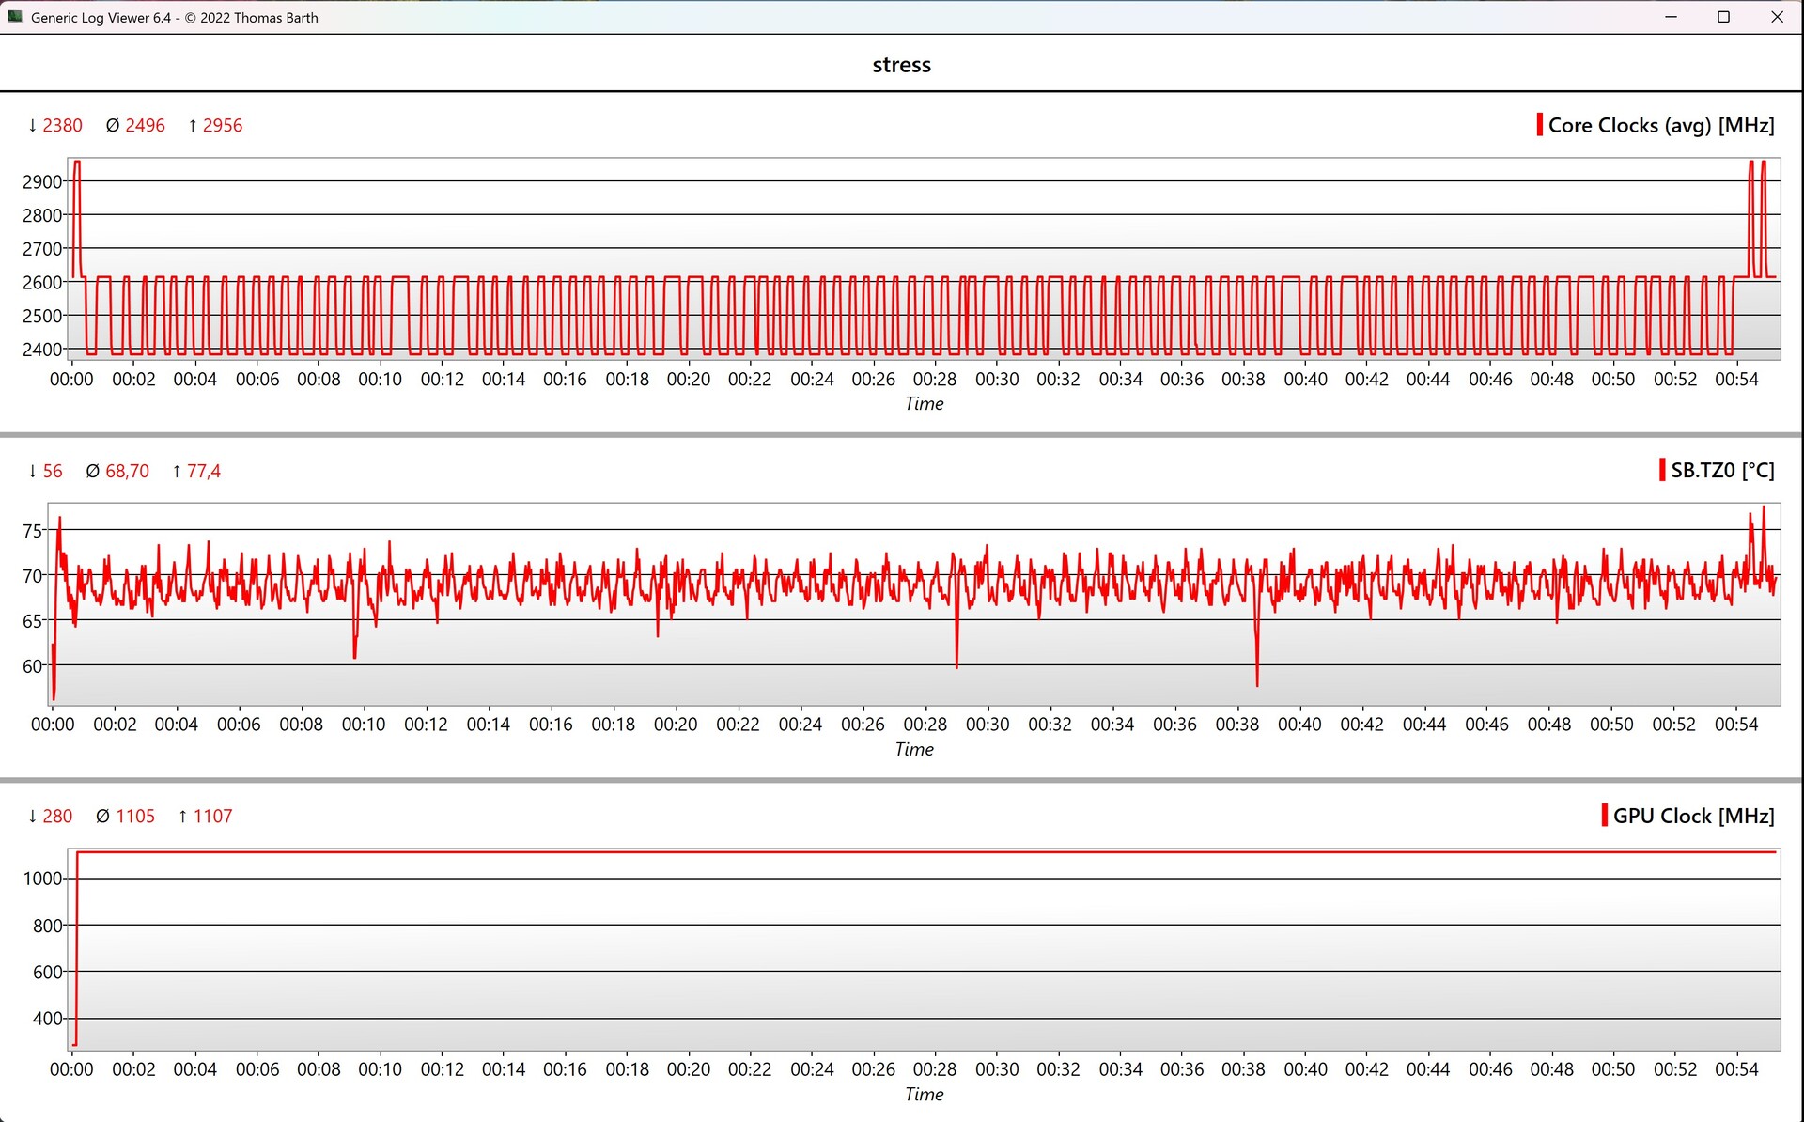Click 00:28 marker on Core Clocks axis
1804x1122 pixels.
click(934, 379)
